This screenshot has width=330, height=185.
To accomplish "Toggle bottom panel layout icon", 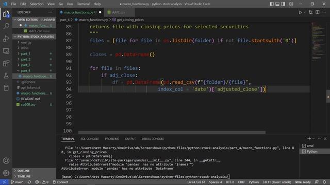I will click(x=277, y=4).
